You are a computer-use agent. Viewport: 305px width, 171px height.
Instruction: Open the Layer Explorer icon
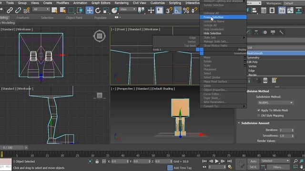[x=272, y=10]
